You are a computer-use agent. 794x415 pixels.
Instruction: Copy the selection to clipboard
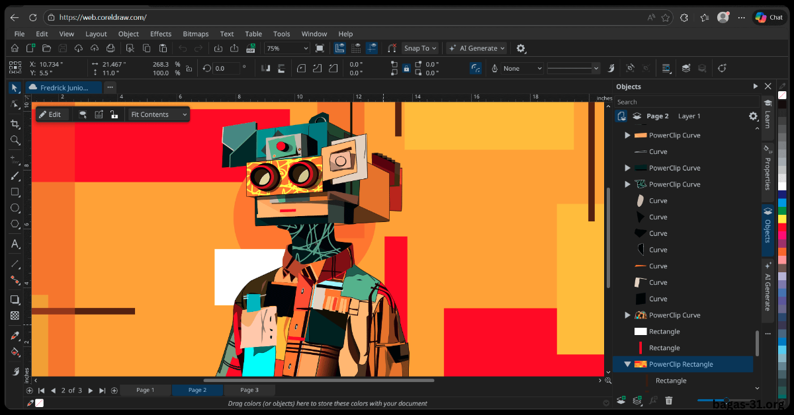tap(146, 48)
